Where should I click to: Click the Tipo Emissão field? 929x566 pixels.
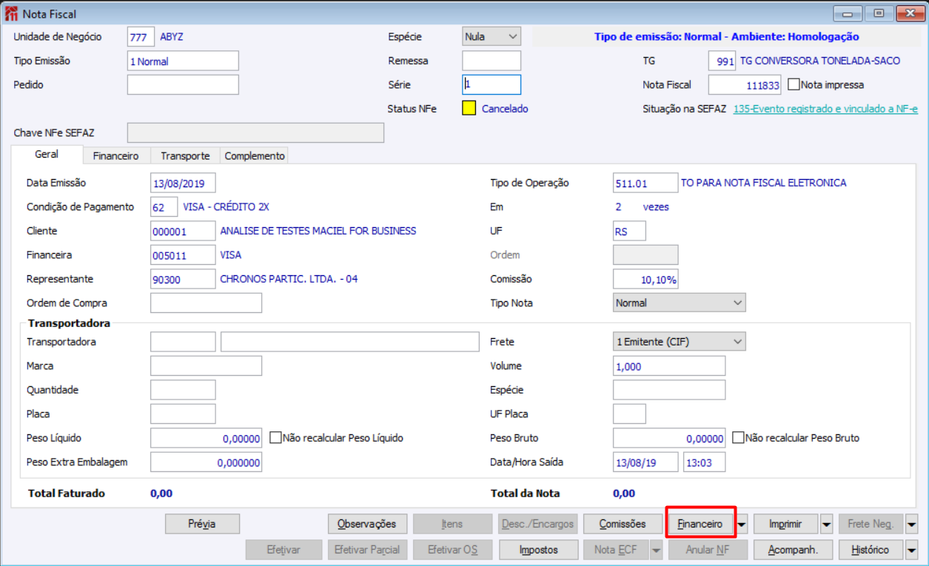[x=183, y=61]
